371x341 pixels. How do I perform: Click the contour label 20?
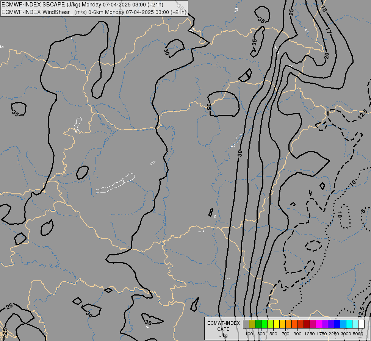pos(327,56)
